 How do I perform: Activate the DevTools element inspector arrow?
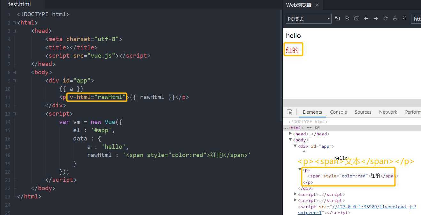(x=289, y=112)
